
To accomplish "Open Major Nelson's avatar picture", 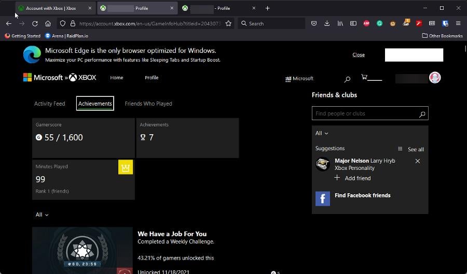I will pyautogui.click(x=323, y=164).
